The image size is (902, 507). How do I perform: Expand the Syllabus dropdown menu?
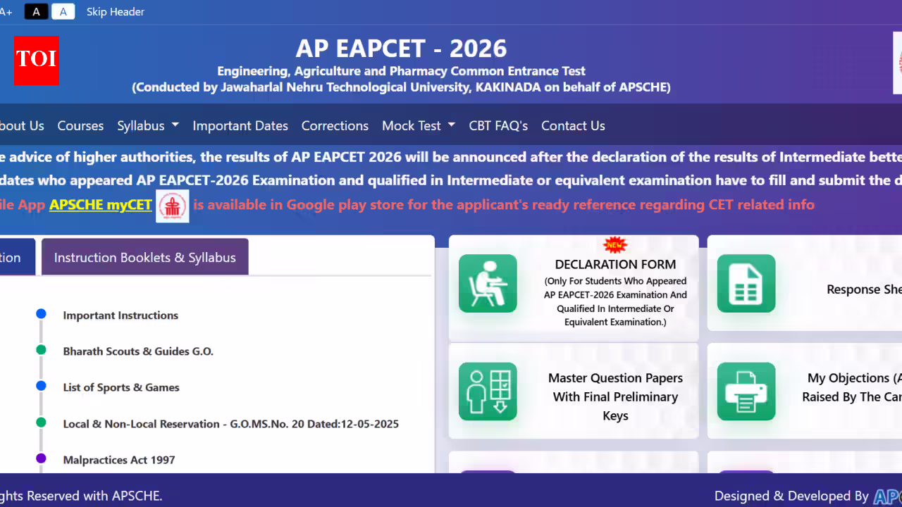(x=148, y=125)
